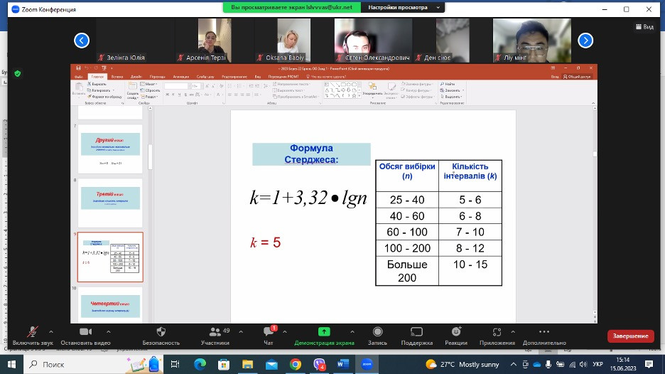
Task: Open the Файл tab in PowerPoint
Action: tap(78, 77)
